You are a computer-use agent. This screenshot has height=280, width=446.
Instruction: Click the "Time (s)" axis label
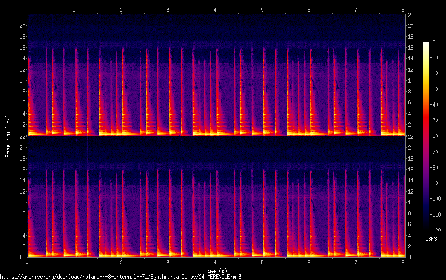tap(215, 271)
